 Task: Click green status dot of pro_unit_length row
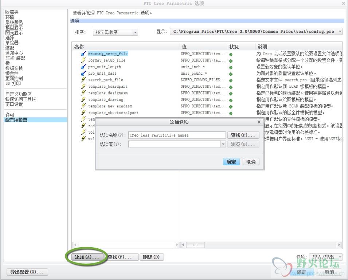pyautogui.click(x=231, y=67)
